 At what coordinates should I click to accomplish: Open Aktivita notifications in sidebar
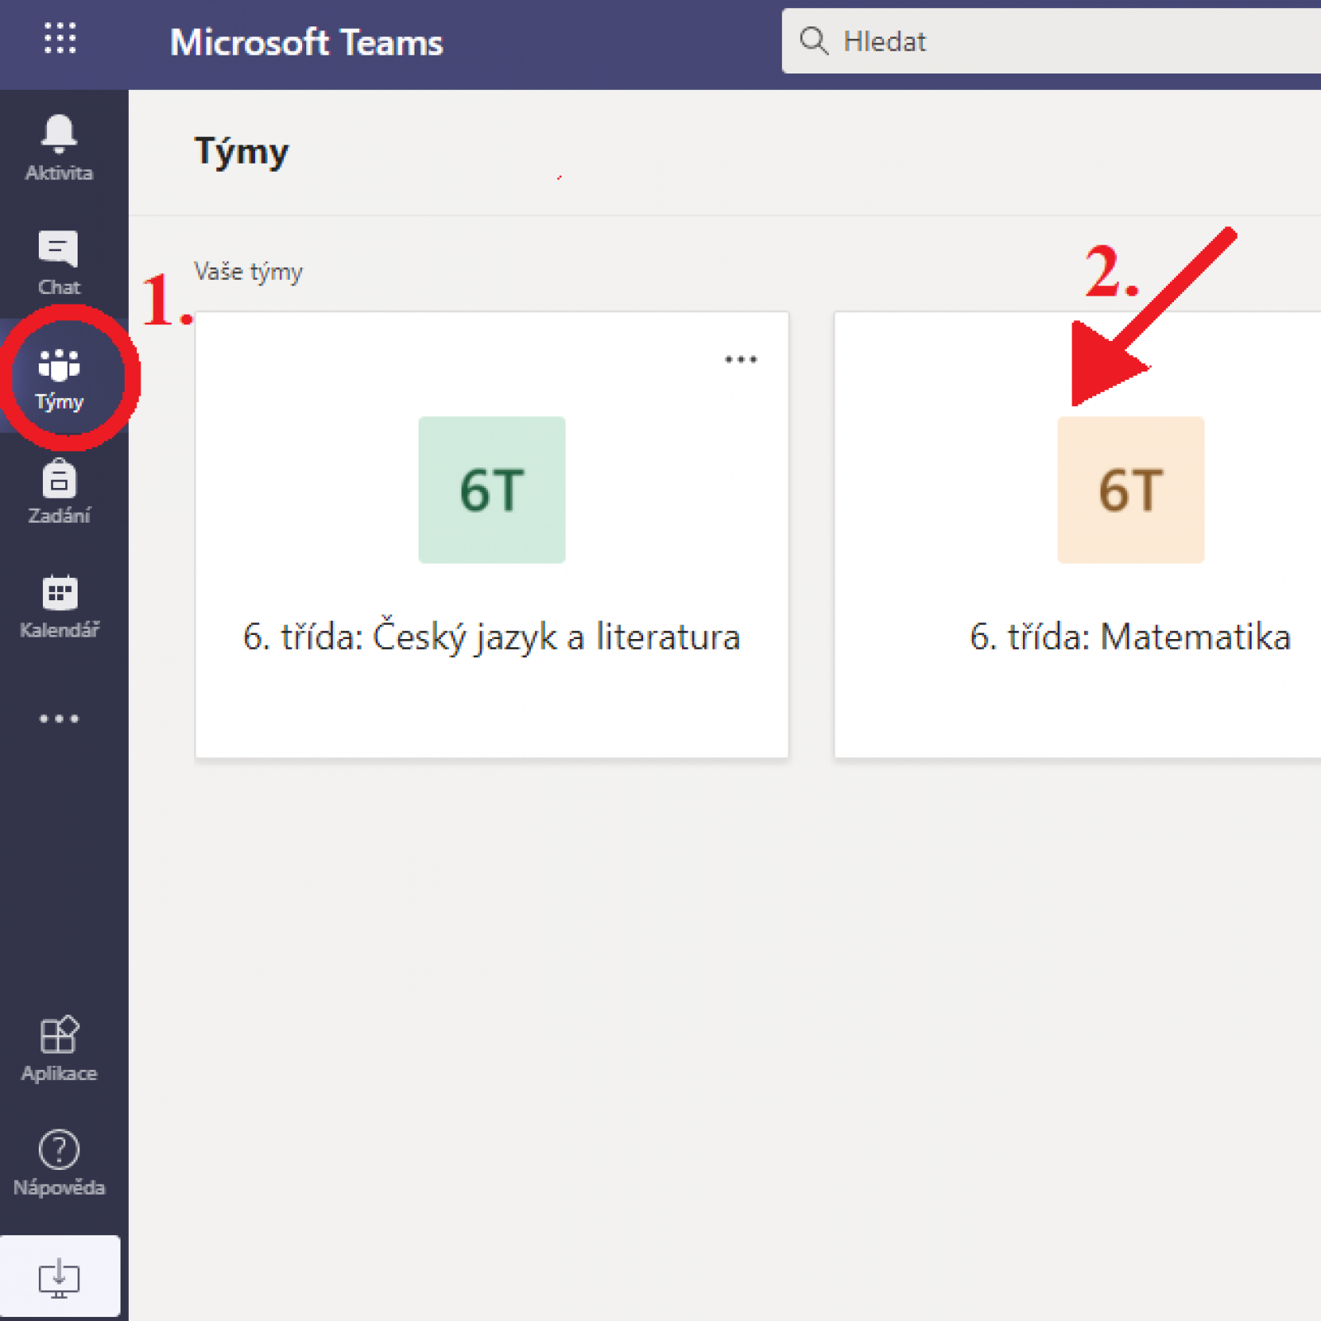pyautogui.click(x=59, y=148)
